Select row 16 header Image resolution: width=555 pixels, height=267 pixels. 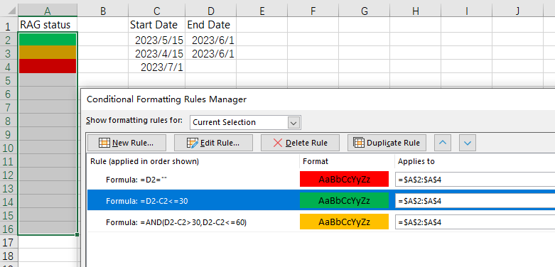click(9, 229)
